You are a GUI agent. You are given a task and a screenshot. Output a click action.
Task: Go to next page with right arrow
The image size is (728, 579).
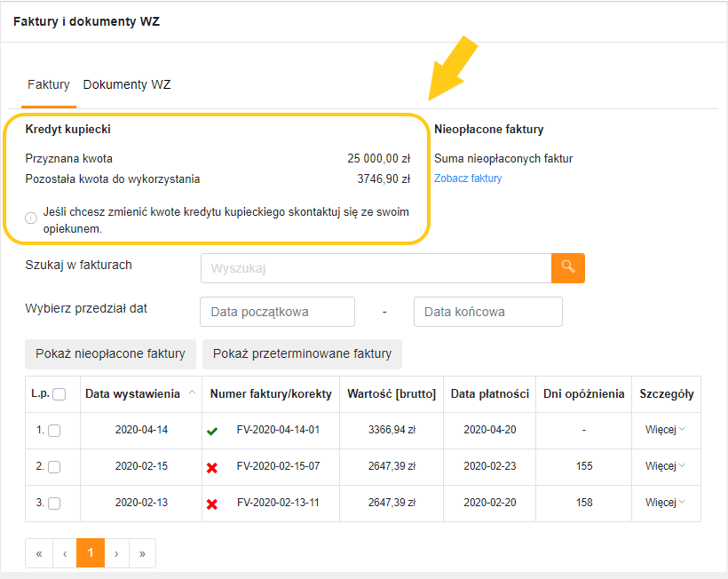click(116, 553)
